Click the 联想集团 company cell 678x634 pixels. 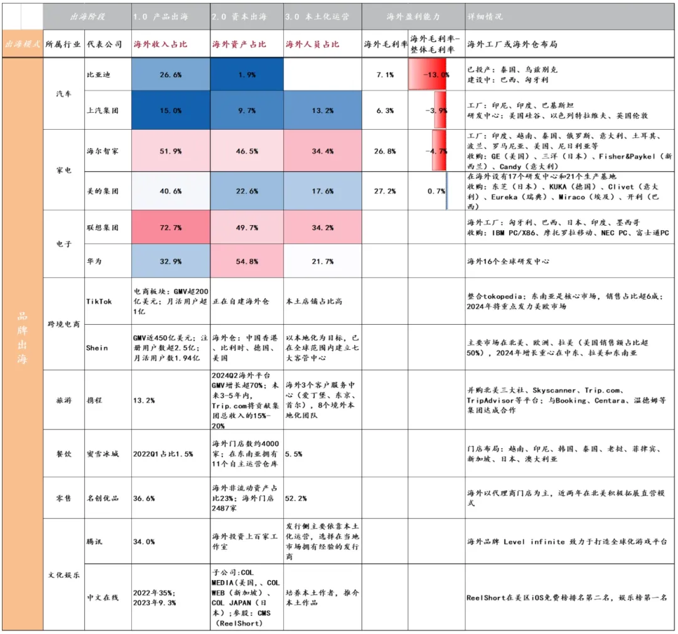click(x=108, y=227)
